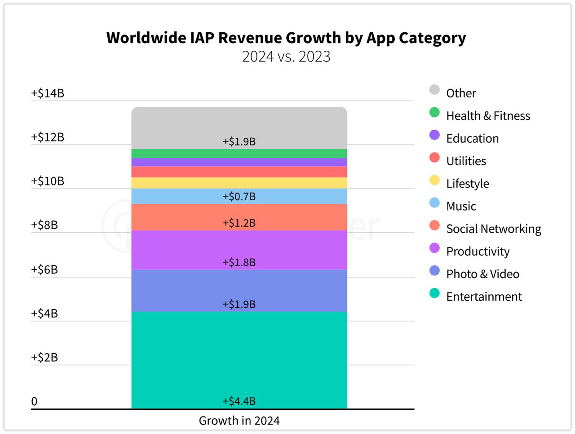Click the Entertainment bar segment labeled +$4.4B
The height and width of the screenshot is (434, 575).
[239, 359]
